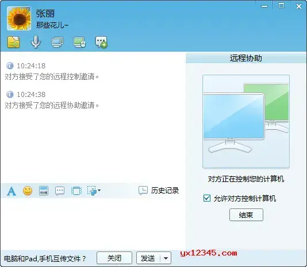Image resolution: width=307 pixels, height=267 pixels.
Task: Click the remote assistance monitors preview
Action: click(x=246, y=121)
